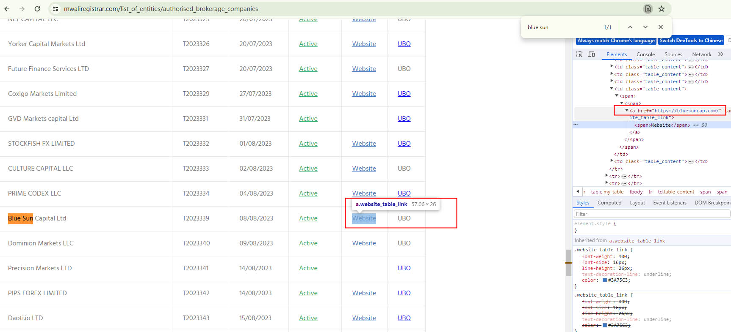Collapse the a href bluesuncap.com node
The width and height of the screenshot is (731, 332).
coord(627,110)
